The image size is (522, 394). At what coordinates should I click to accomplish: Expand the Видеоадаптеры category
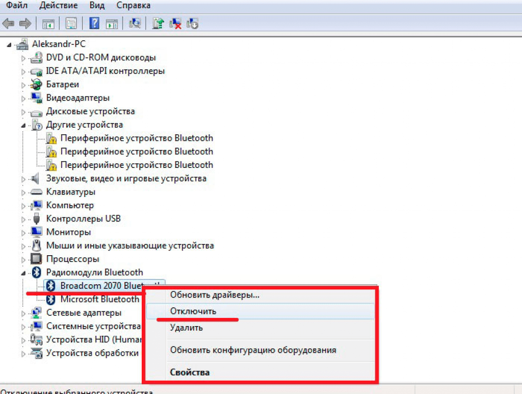23,98
